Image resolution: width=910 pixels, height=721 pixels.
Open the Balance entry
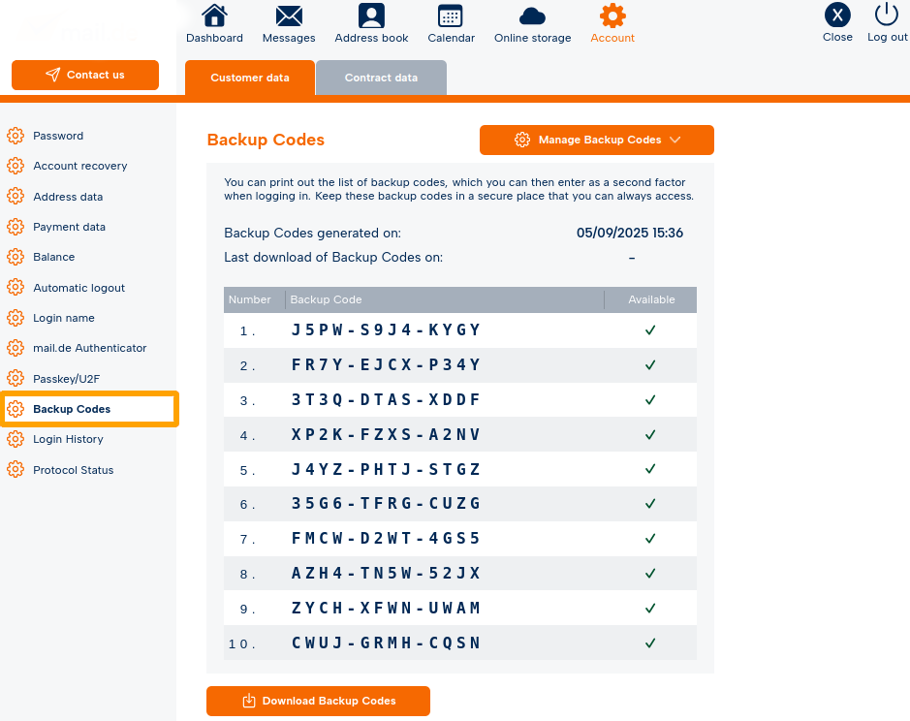click(x=54, y=257)
